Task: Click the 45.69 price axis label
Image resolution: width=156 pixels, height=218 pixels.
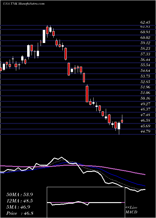Action: [x=145, y=126]
